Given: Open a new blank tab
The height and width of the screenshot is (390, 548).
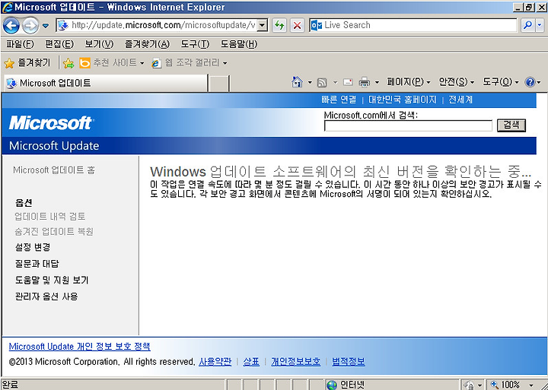Looking at the screenshot, I should [218, 84].
